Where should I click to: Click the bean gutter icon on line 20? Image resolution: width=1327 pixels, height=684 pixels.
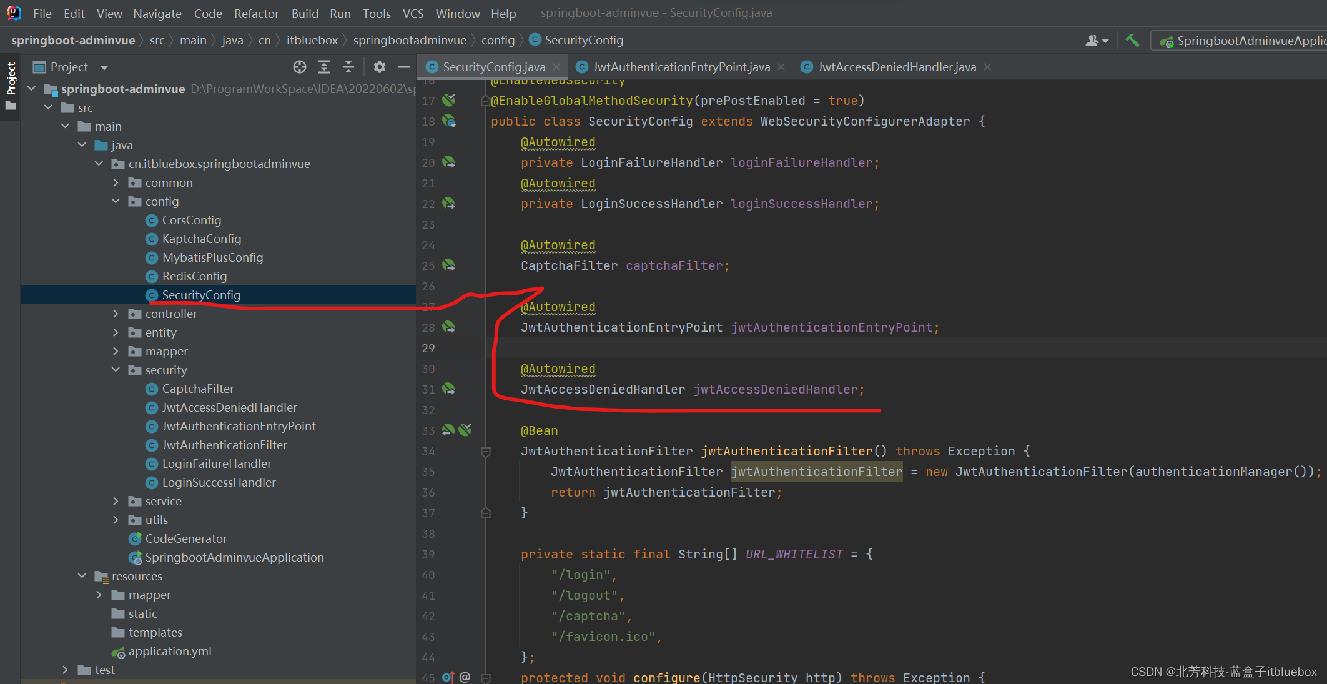pos(448,162)
